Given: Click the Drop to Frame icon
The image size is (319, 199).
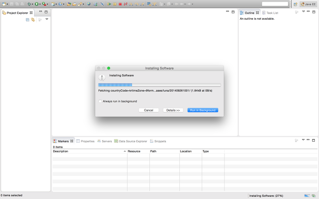Looking at the screenshot, I should click(149, 4).
